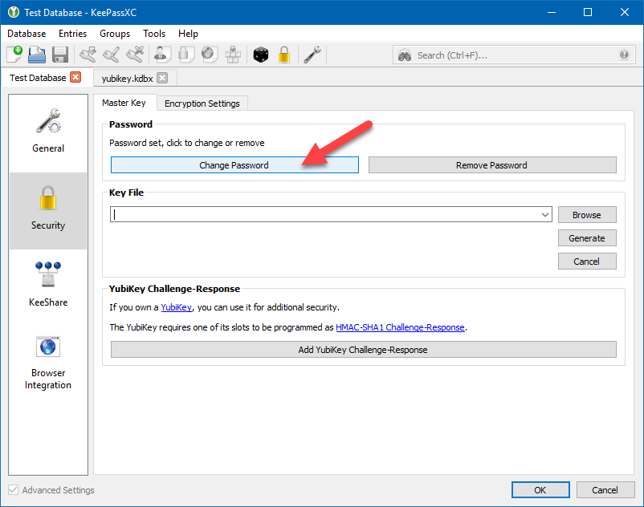
Task: Open the password generator dice icon
Action: 261,54
